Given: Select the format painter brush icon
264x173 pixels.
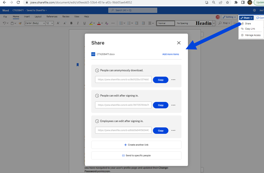Looking at the screenshot, I should (x=20, y=23).
